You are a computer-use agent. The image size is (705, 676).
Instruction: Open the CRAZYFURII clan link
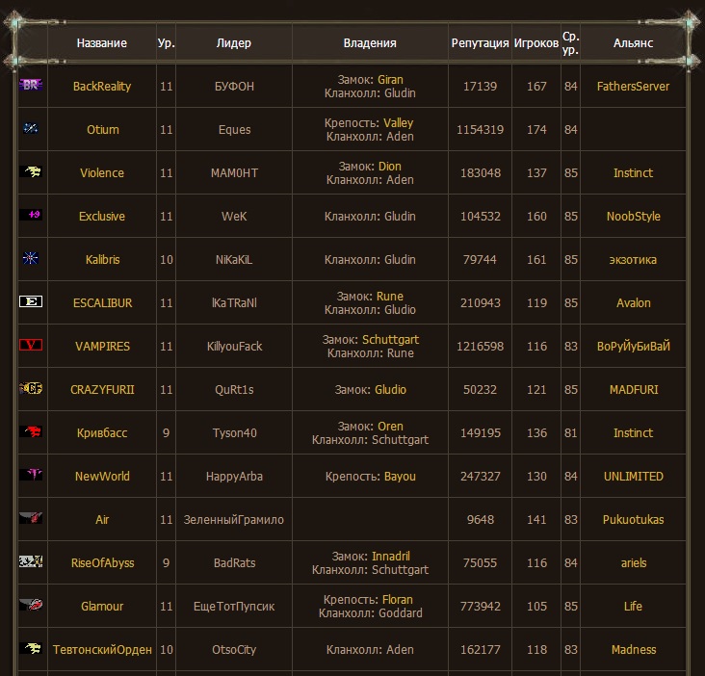102,390
